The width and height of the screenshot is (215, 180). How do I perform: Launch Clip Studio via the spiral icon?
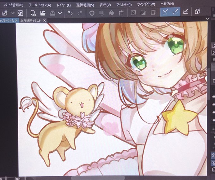coord(20,13)
